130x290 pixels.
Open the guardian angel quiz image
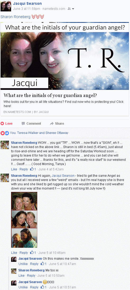coord(65,56)
